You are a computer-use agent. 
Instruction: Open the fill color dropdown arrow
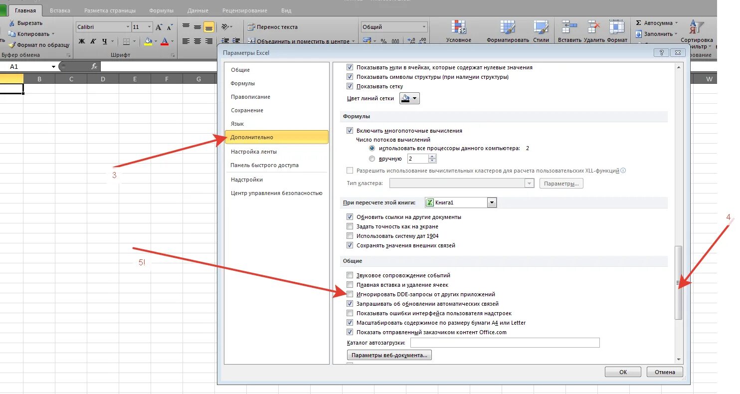tap(156, 41)
